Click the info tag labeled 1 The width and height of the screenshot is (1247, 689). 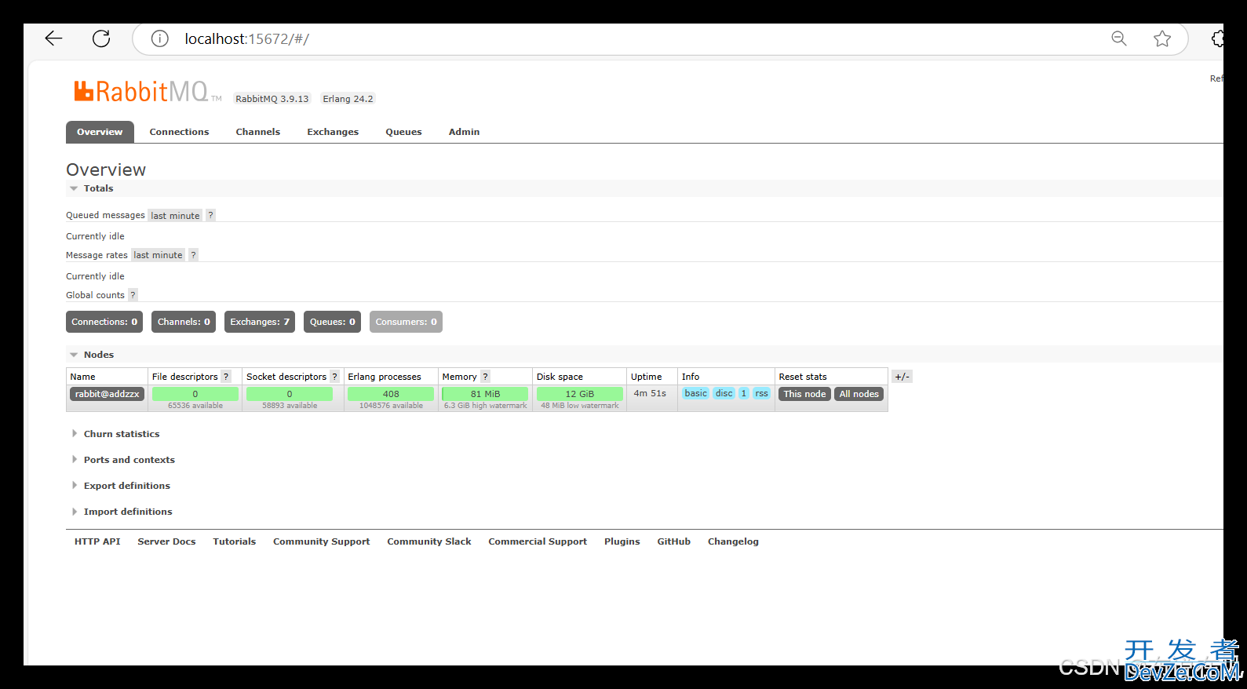743,394
